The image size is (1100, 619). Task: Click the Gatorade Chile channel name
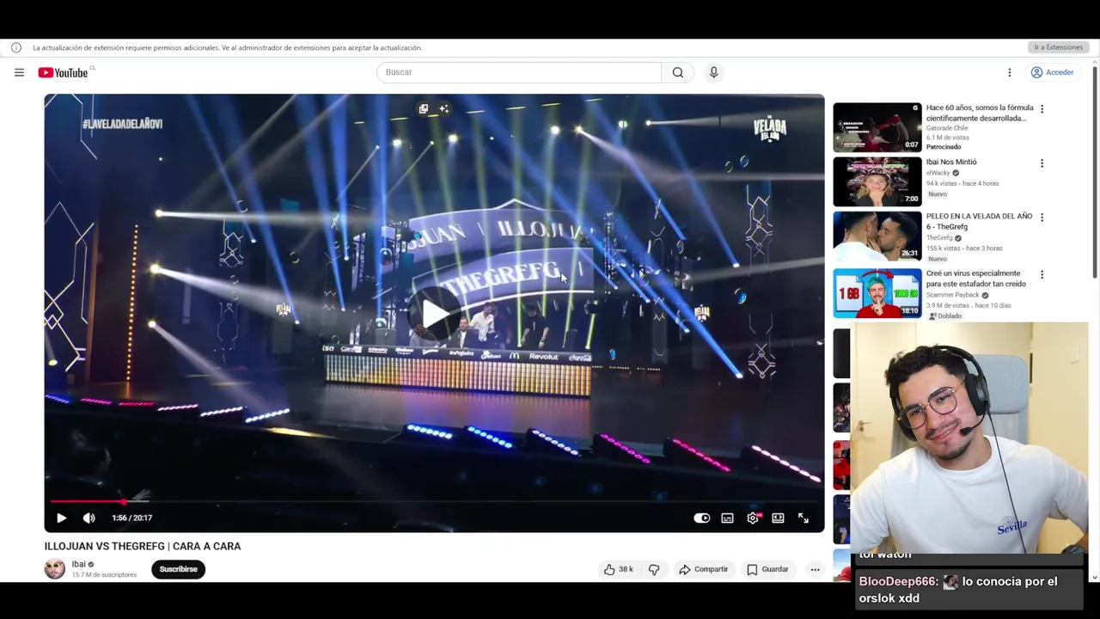947,128
